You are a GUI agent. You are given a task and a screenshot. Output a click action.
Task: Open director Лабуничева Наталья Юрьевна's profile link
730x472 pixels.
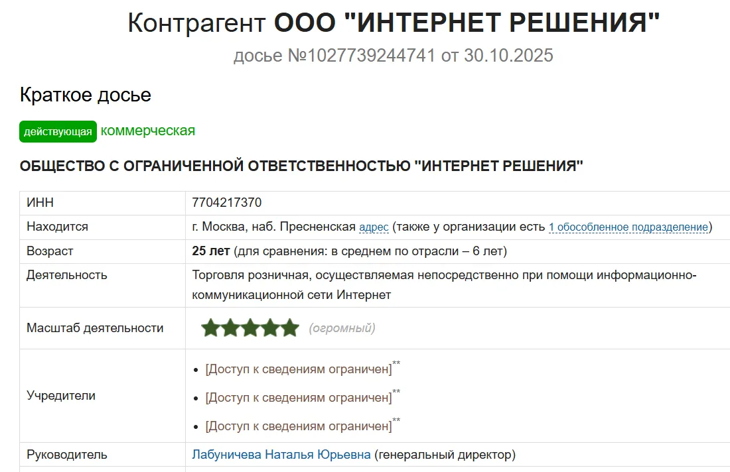click(x=281, y=454)
